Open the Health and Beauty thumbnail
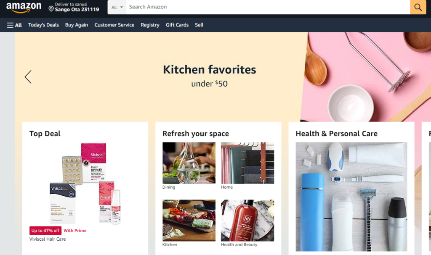Screen dimensions: 431x255 pyautogui.click(x=247, y=220)
